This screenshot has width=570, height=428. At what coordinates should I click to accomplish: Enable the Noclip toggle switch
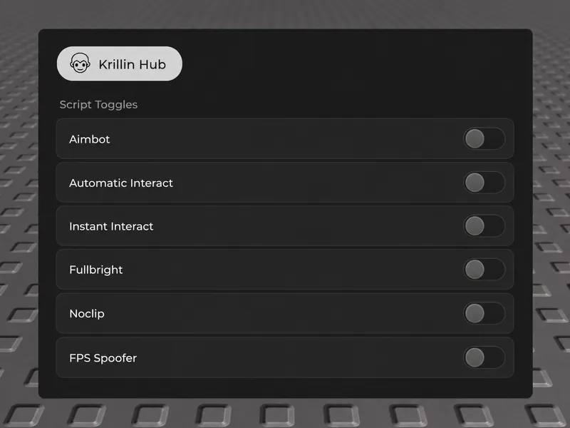pyautogui.click(x=484, y=313)
